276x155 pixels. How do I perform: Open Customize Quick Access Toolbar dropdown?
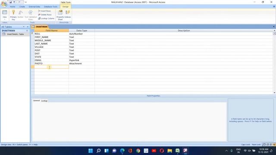(26, 2)
